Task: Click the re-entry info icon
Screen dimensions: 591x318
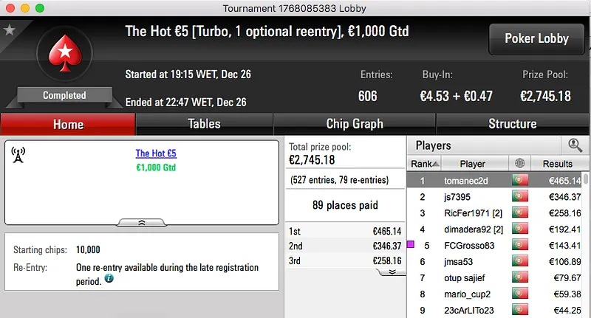Action: coord(109,278)
